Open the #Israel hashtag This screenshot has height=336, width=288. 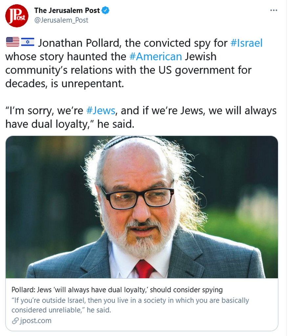pos(247,43)
